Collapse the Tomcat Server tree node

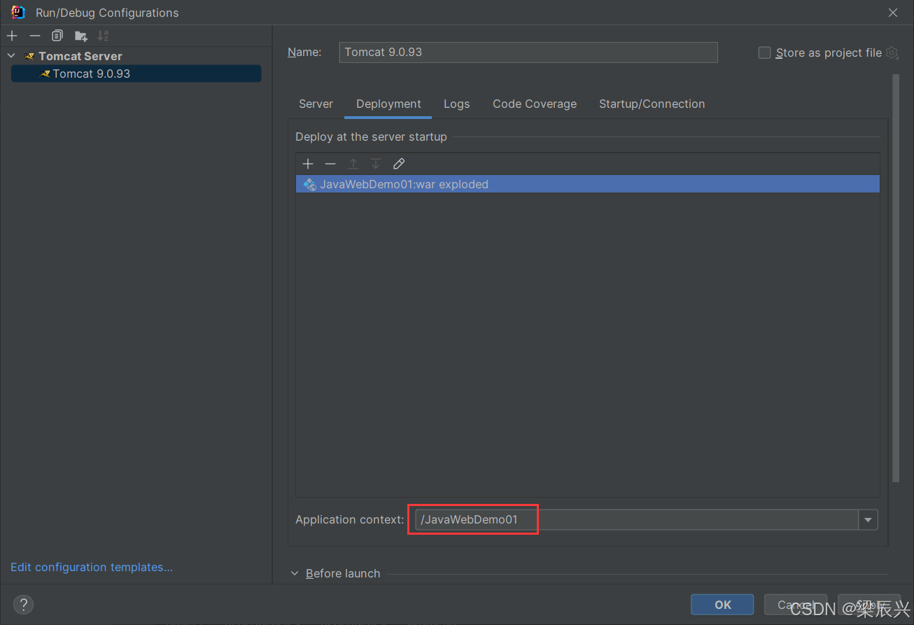pos(11,56)
